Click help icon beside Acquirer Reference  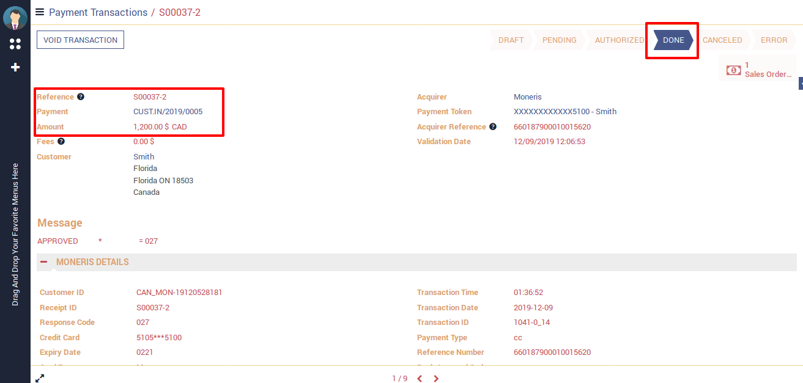(493, 126)
